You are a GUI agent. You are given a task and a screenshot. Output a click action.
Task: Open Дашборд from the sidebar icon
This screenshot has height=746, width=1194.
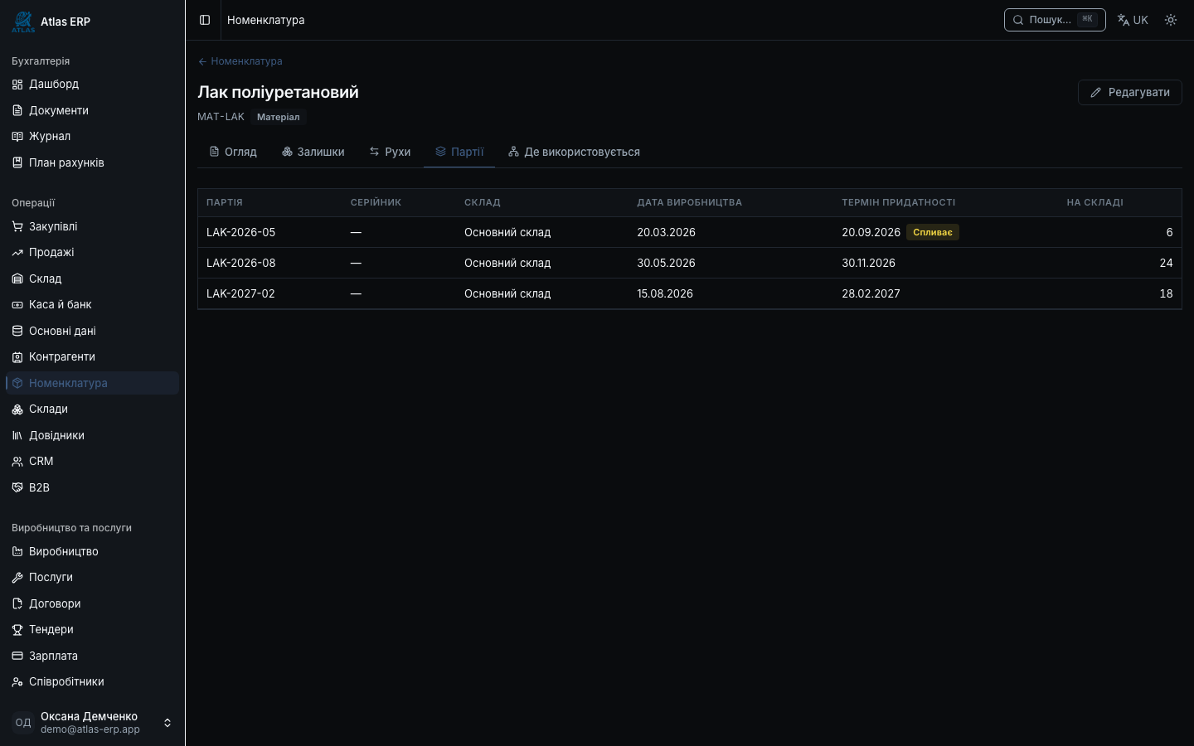click(17, 85)
